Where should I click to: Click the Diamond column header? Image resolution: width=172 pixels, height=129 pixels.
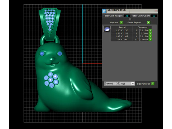coord(142,27)
